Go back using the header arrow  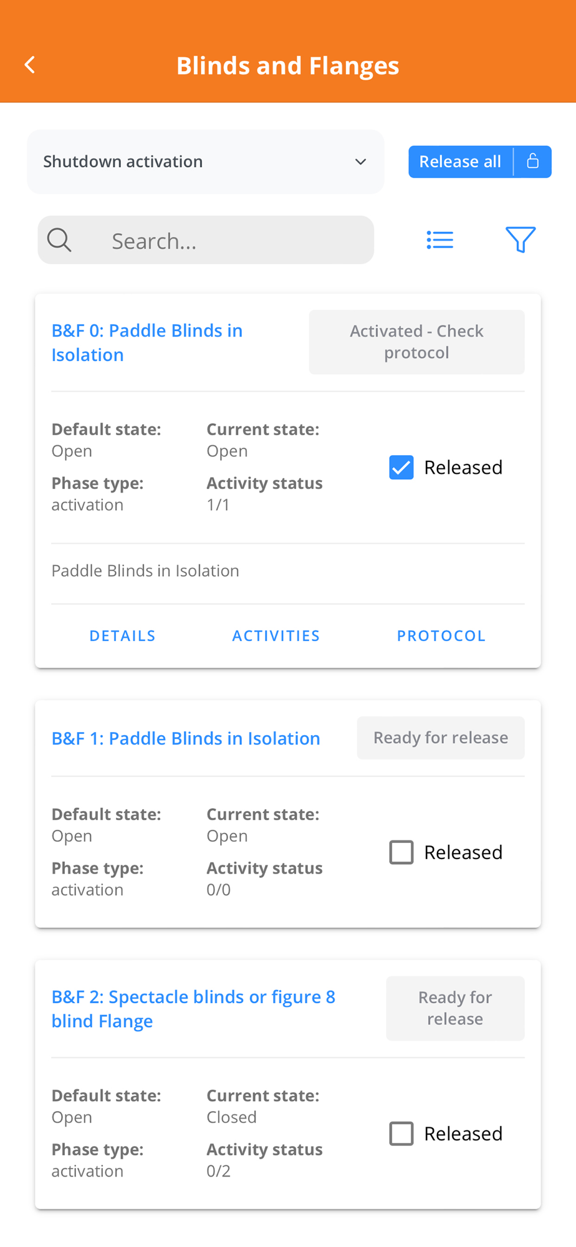pyautogui.click(x=30, y=65)
